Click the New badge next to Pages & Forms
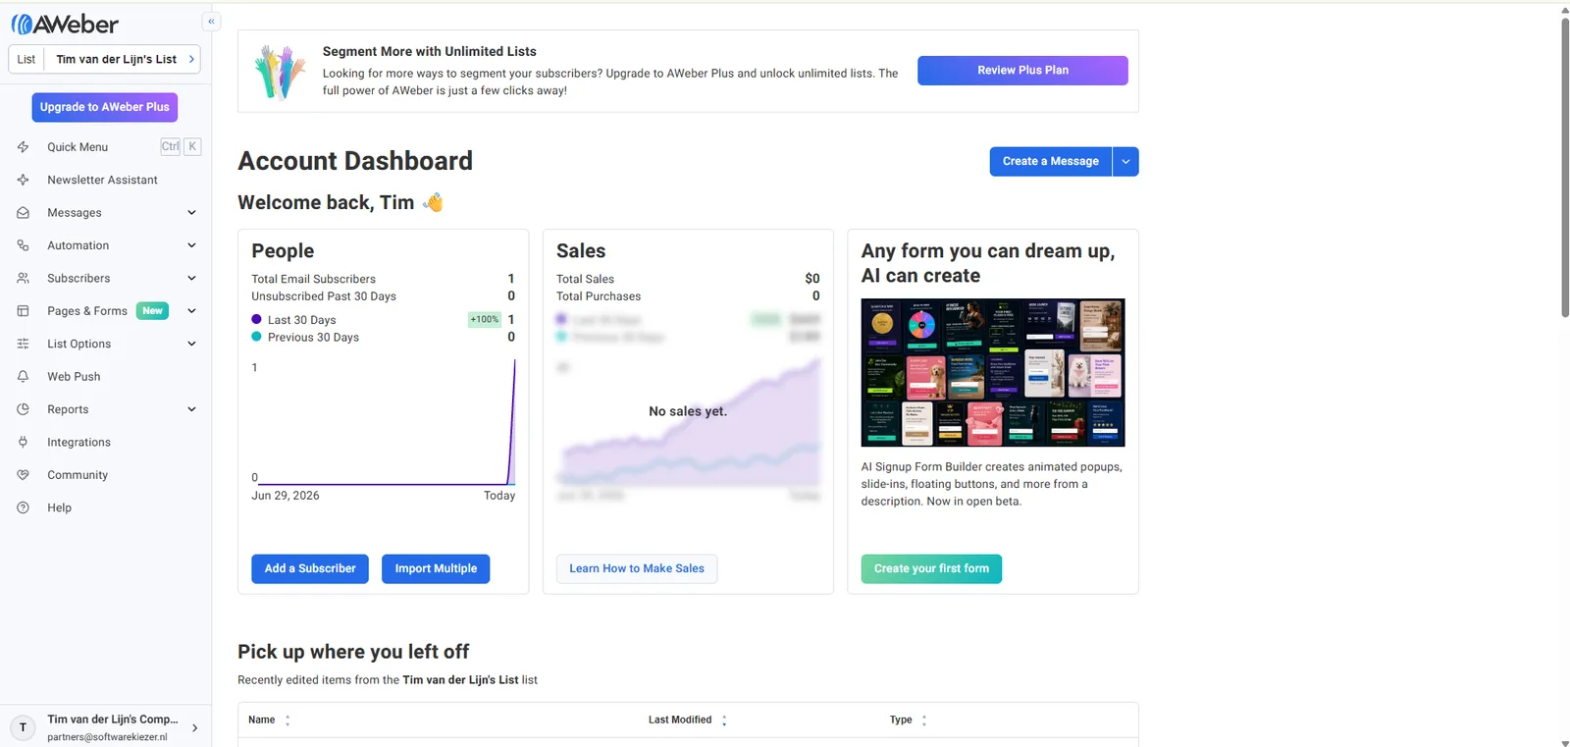The height and width of the screenshot is (747, 1570). pos(152,311)
